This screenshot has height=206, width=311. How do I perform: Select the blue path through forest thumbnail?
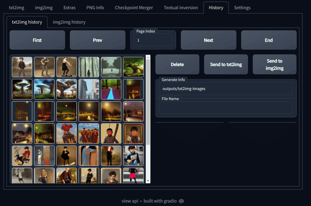[x=111, y=89]
